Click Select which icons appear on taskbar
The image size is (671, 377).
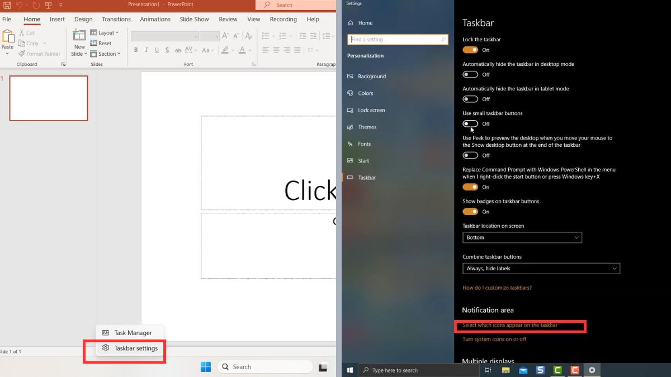coord(510,325)
